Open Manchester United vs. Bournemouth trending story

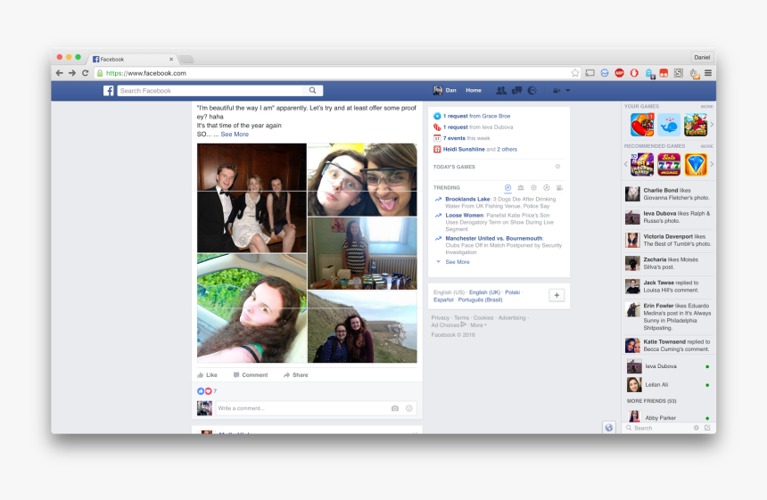point(493,238)
